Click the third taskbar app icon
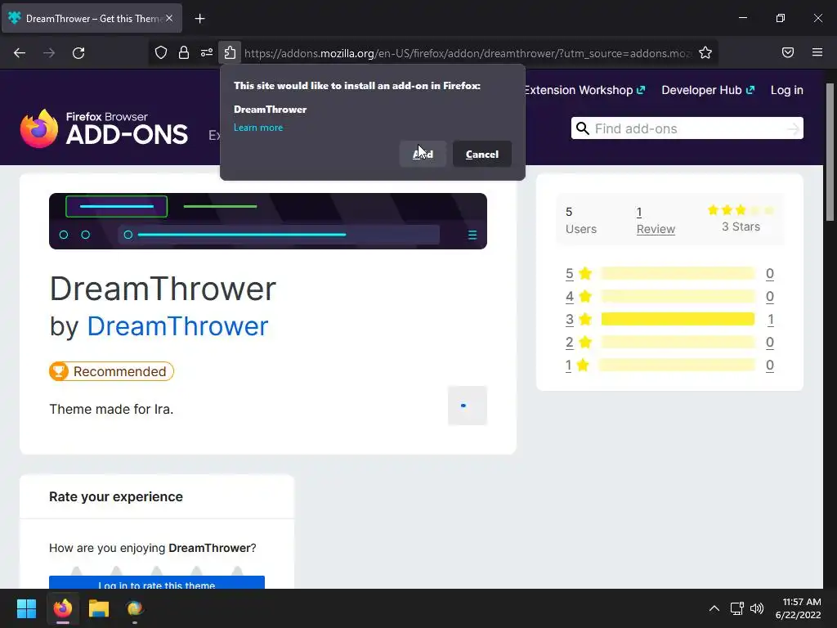Image resolution: width=837 pixels, height=628 pixels. 135,608
